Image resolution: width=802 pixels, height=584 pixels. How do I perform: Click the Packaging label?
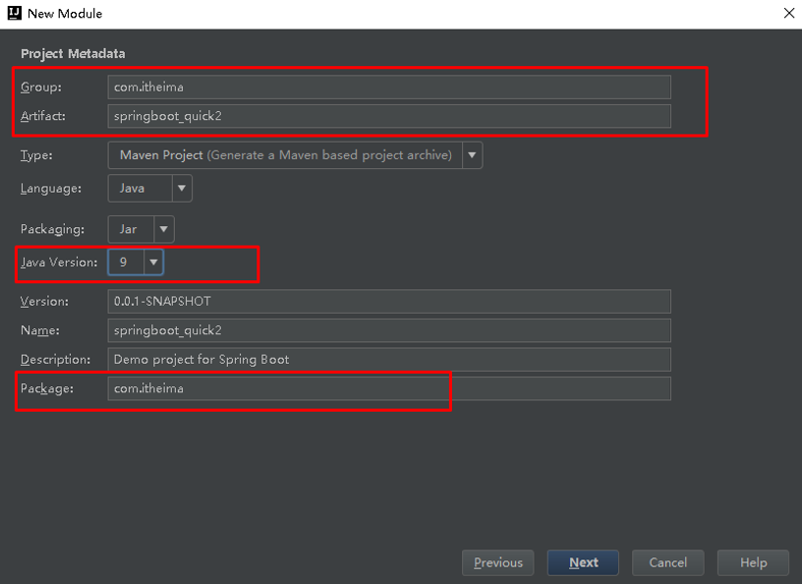point(52,229)
